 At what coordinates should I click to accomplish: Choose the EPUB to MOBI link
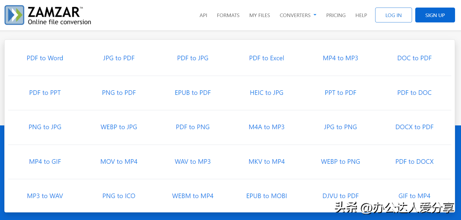(x=267, y=196)
